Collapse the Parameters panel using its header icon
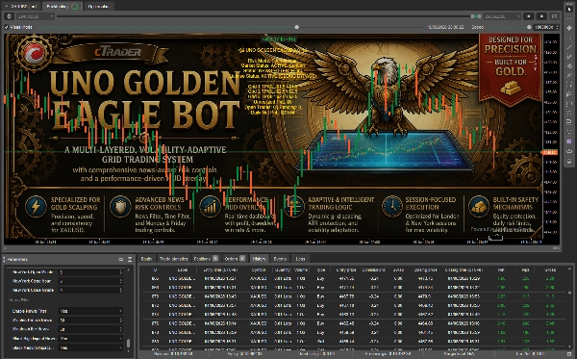Screen dimensions: 577x359 pyautogui.click(x=130, y=259)
